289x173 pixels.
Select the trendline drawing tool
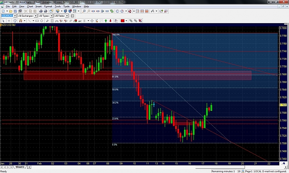(x=29, y=21)
